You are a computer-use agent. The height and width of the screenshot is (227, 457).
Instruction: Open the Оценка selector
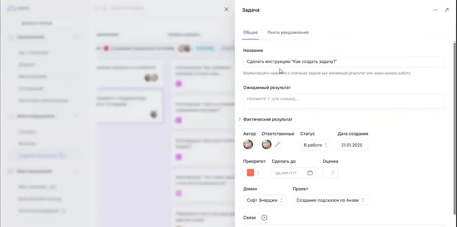point(330,173)
